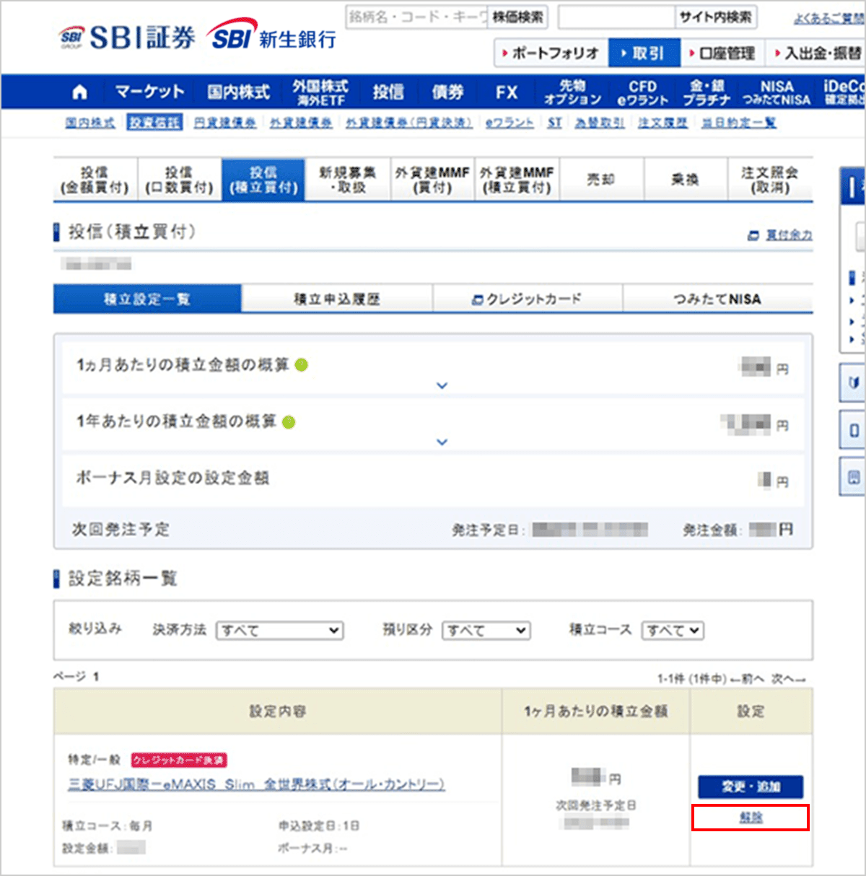Select the つみたてNISA tab

(717, 299)
